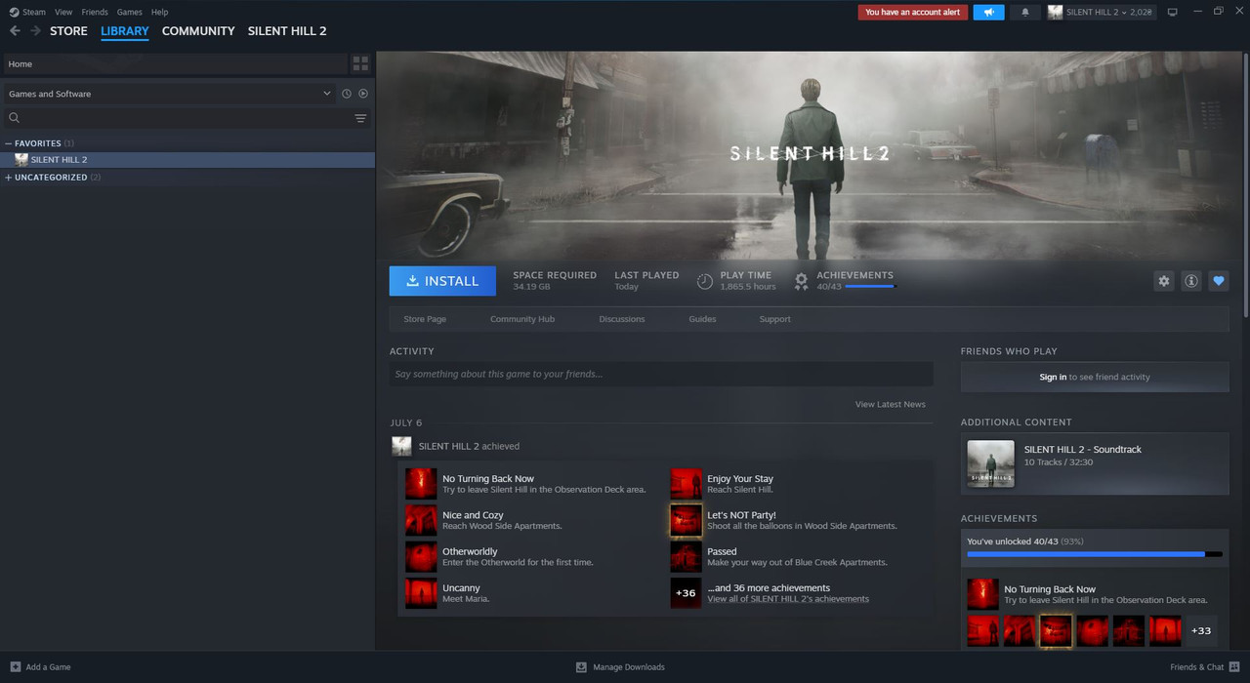
Task: Open the Support link
Action: pos(775,319)
